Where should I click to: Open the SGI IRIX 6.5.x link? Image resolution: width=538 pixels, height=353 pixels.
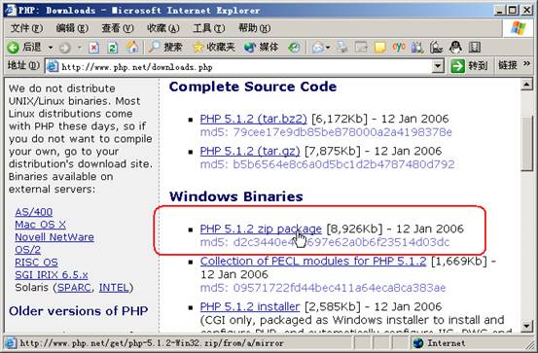(52, 275)
